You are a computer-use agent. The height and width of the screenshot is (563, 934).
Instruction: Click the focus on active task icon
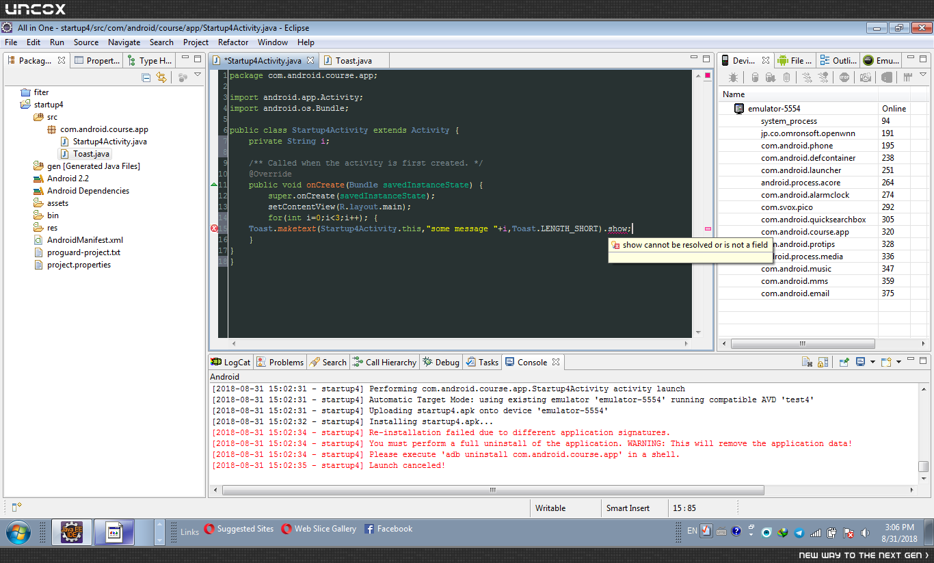pyautogui.click(x=183, y=77)
